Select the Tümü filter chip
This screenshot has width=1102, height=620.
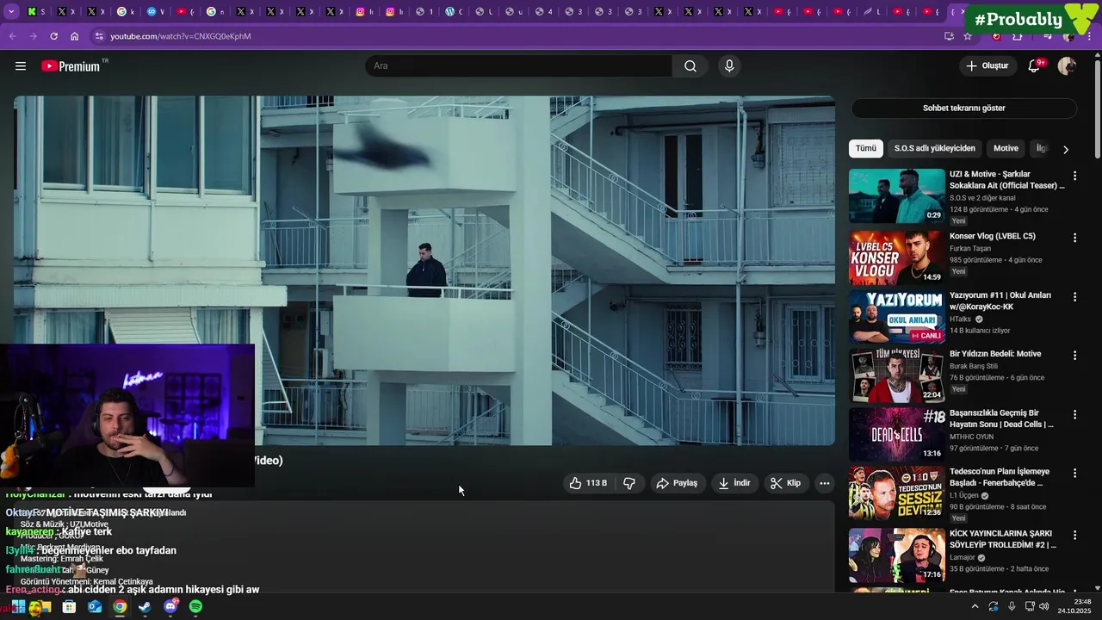coord(866,148)
